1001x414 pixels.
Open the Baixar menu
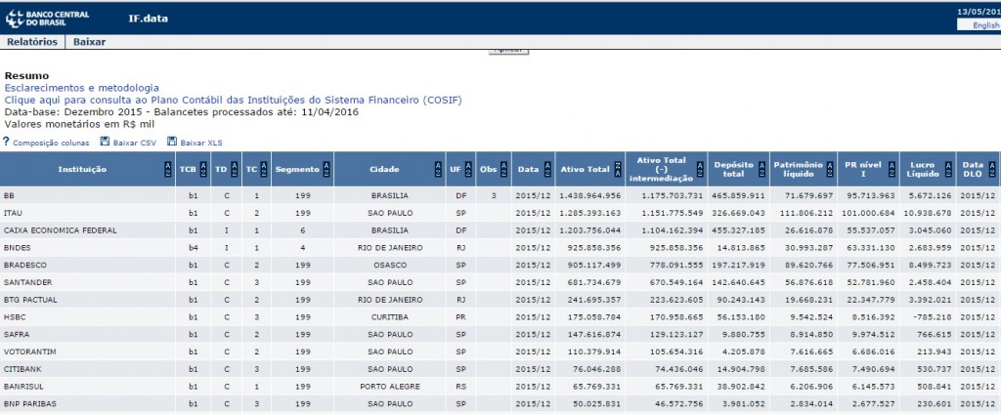coord(90,42)
